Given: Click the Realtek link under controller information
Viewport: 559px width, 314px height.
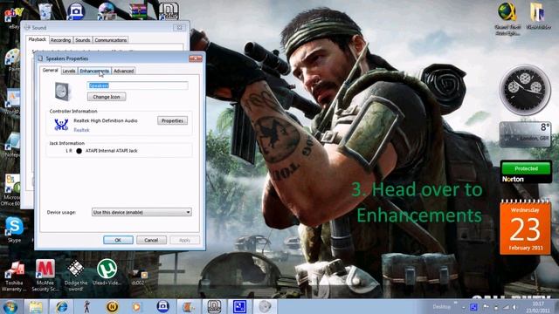Looking at the screenshot, I should point(81,130).
